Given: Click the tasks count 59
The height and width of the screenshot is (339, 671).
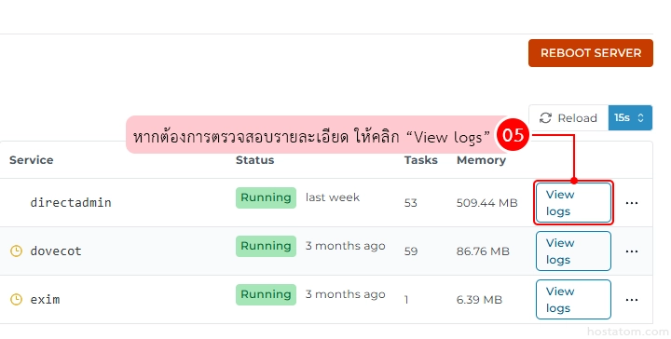Looking at the screenshot, I should [x=411, y=251].
